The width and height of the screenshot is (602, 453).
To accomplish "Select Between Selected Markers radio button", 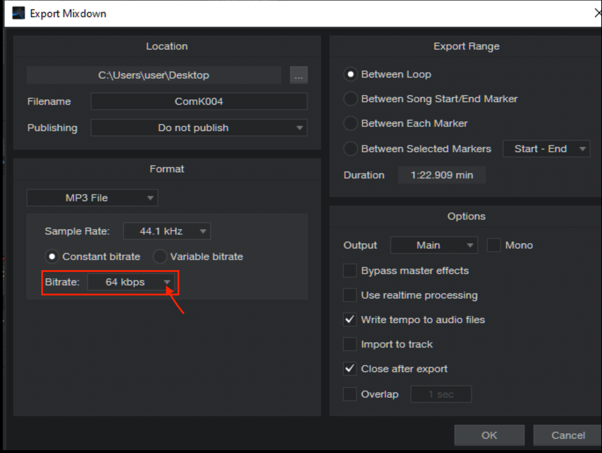I will pyautogui.click(x=350, y=149).
